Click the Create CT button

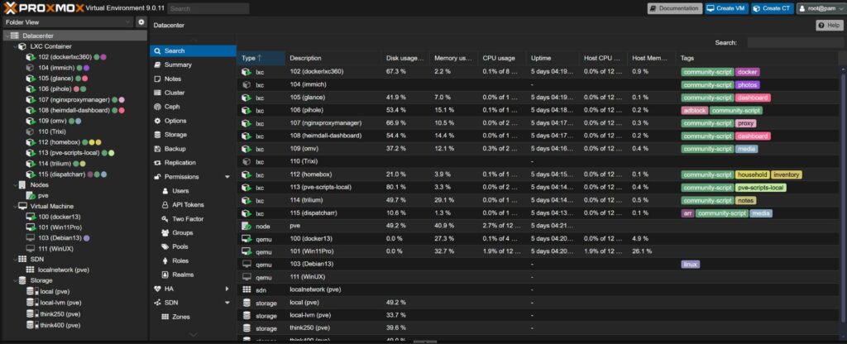773,8
